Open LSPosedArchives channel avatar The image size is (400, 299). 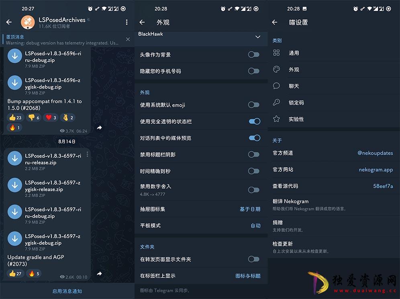tap(28, 22)
